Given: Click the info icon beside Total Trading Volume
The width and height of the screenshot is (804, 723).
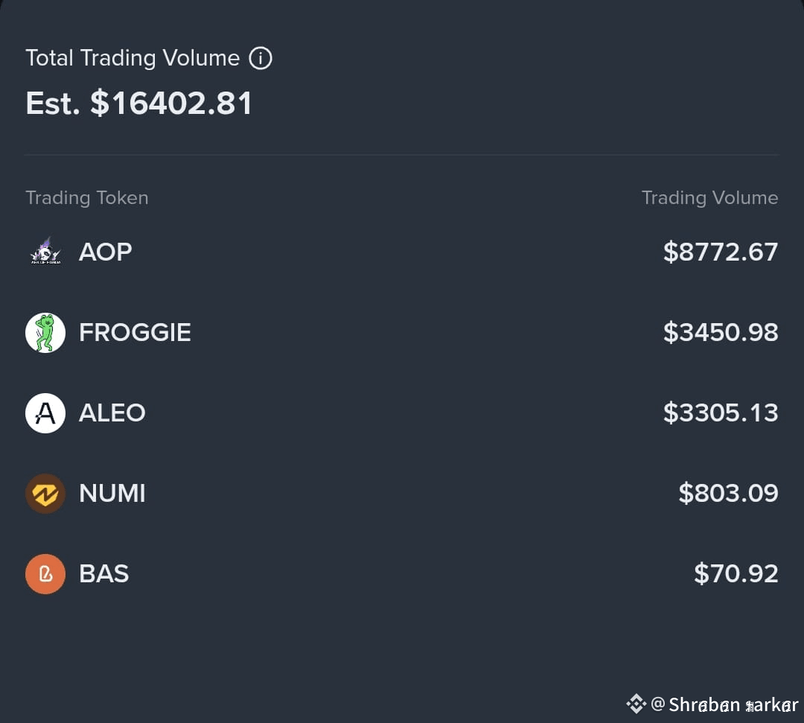Looking at the screenshot, I should point(261,58).
